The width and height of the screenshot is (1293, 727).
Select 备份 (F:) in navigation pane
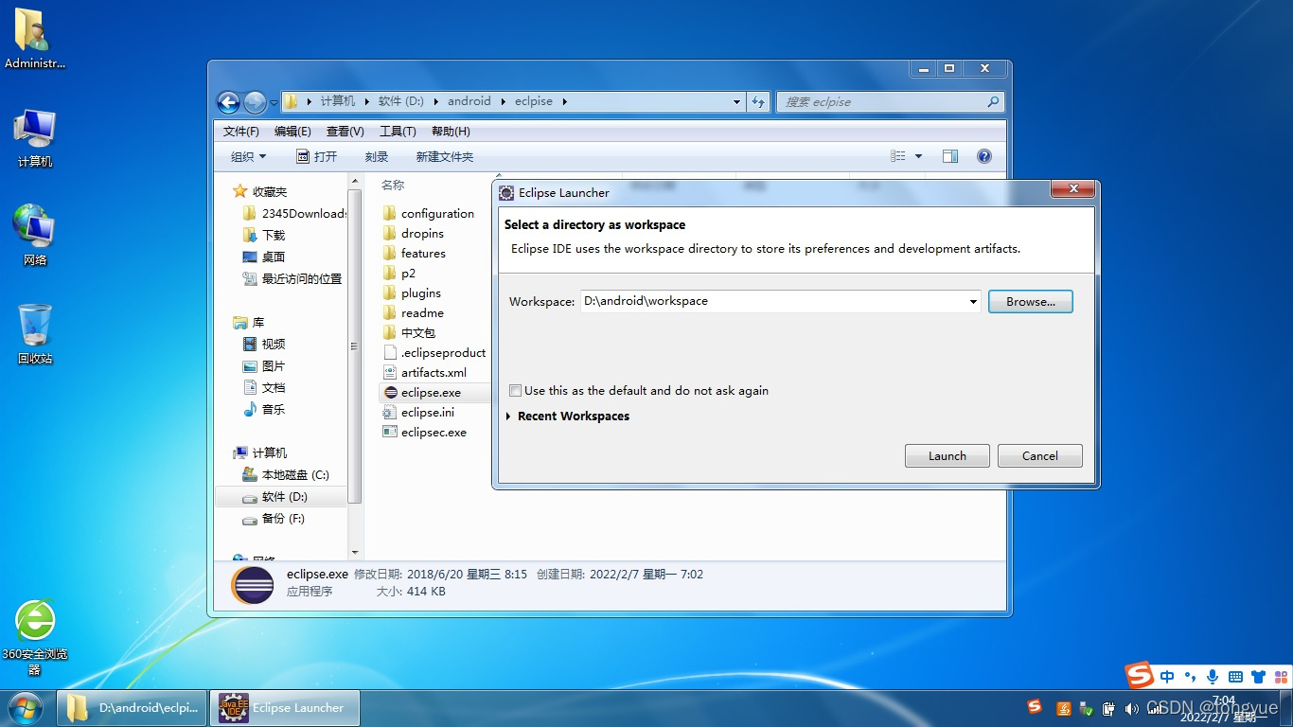point(273,518)
